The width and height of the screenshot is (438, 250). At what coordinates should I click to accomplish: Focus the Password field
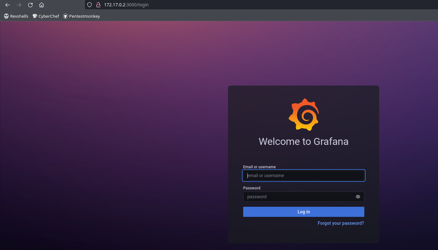304,197
